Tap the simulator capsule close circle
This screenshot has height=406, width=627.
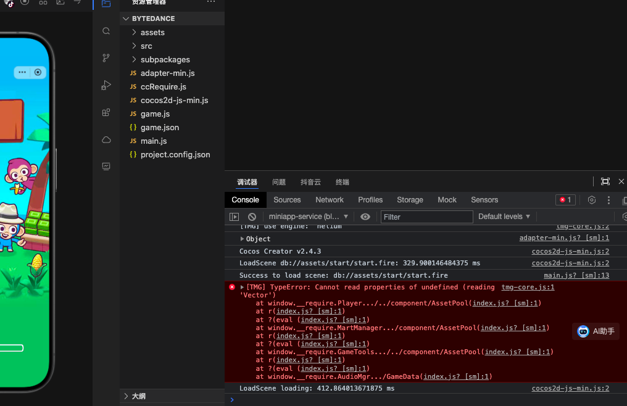38,72
